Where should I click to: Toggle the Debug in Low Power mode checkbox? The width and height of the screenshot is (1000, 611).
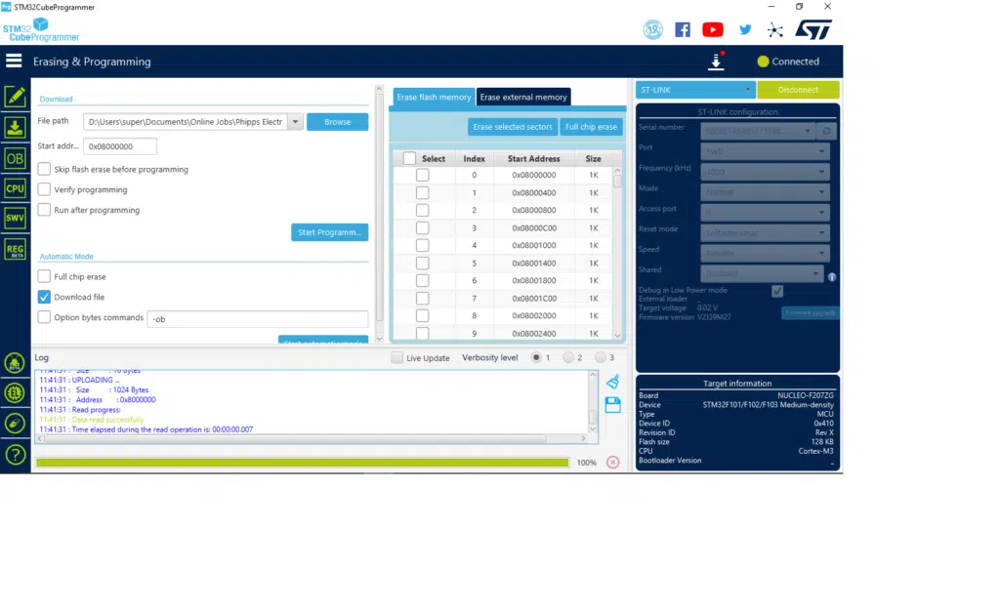tap(776, 291)
